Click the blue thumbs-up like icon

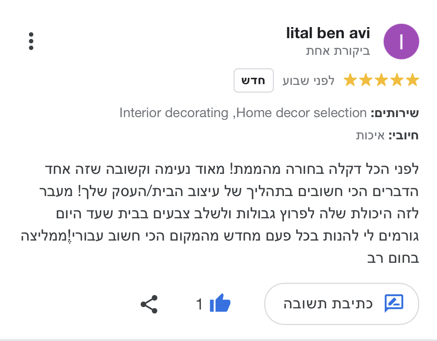coord(220,304)
